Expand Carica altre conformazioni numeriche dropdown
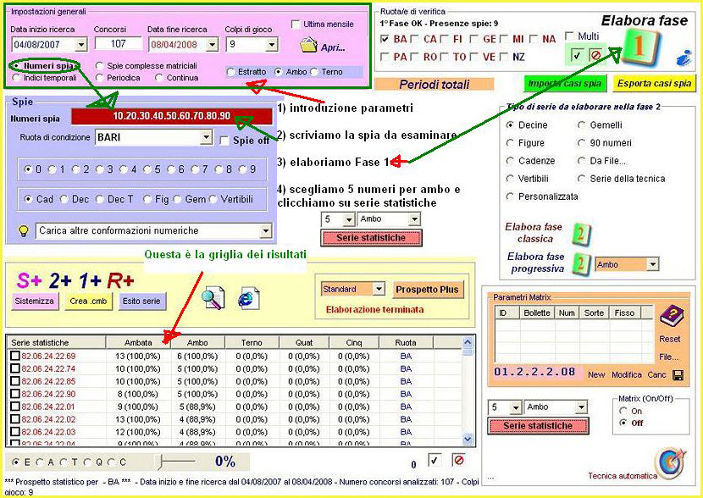Image resolution: width=703 pixels, height=498 pixels. tap(266, 231)
